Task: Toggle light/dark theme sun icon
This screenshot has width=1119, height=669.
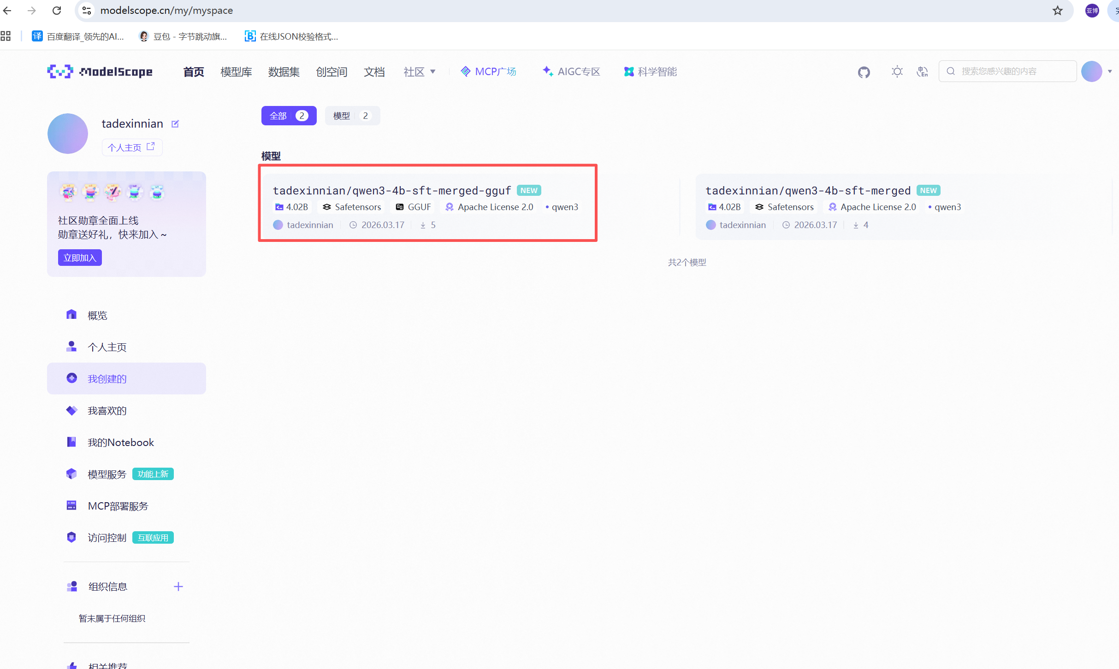Action: tap(897, 72)
